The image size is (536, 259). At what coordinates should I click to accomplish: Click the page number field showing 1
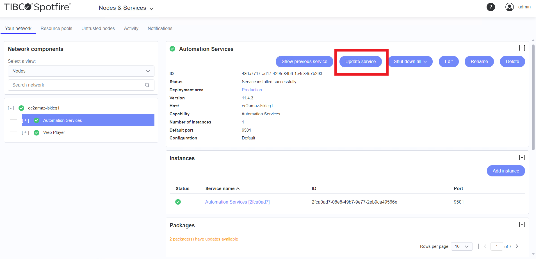[496, 246]
